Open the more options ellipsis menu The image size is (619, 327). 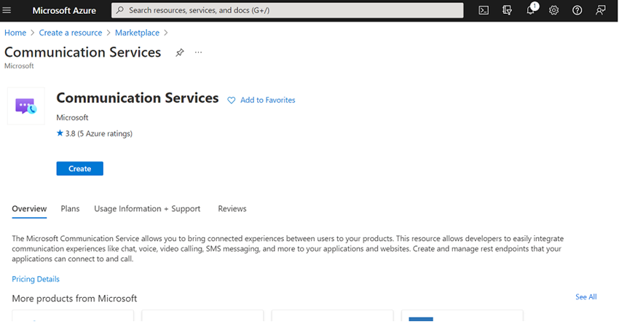tap(198, 52)
